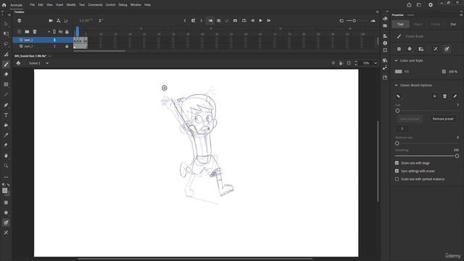This screenshot has height=261, width=464.
Task: Open the Window menu
Action: point(136,5)
